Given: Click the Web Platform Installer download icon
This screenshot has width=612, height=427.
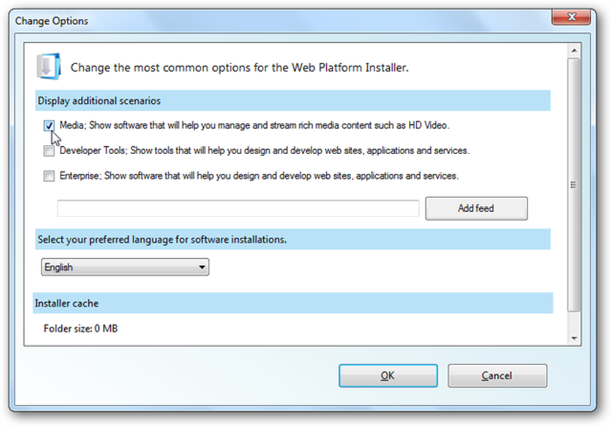Looking at the screenshot, I should tap(48, 66).
